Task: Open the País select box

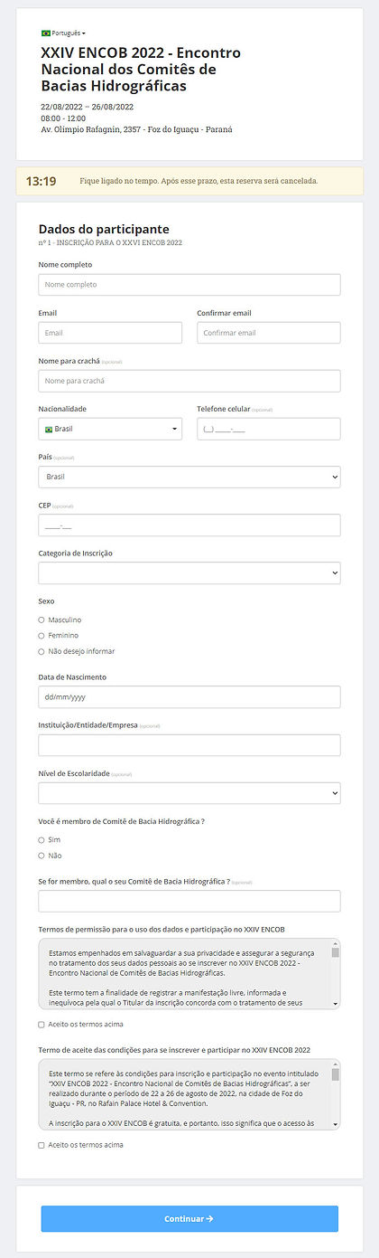Action: click(x=189, y=477)
